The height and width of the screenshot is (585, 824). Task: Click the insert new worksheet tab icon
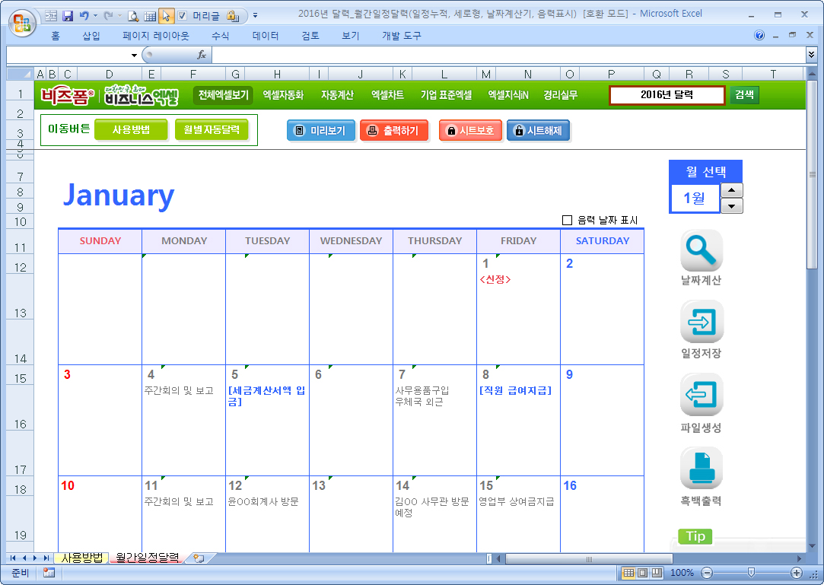coord(199,558)
